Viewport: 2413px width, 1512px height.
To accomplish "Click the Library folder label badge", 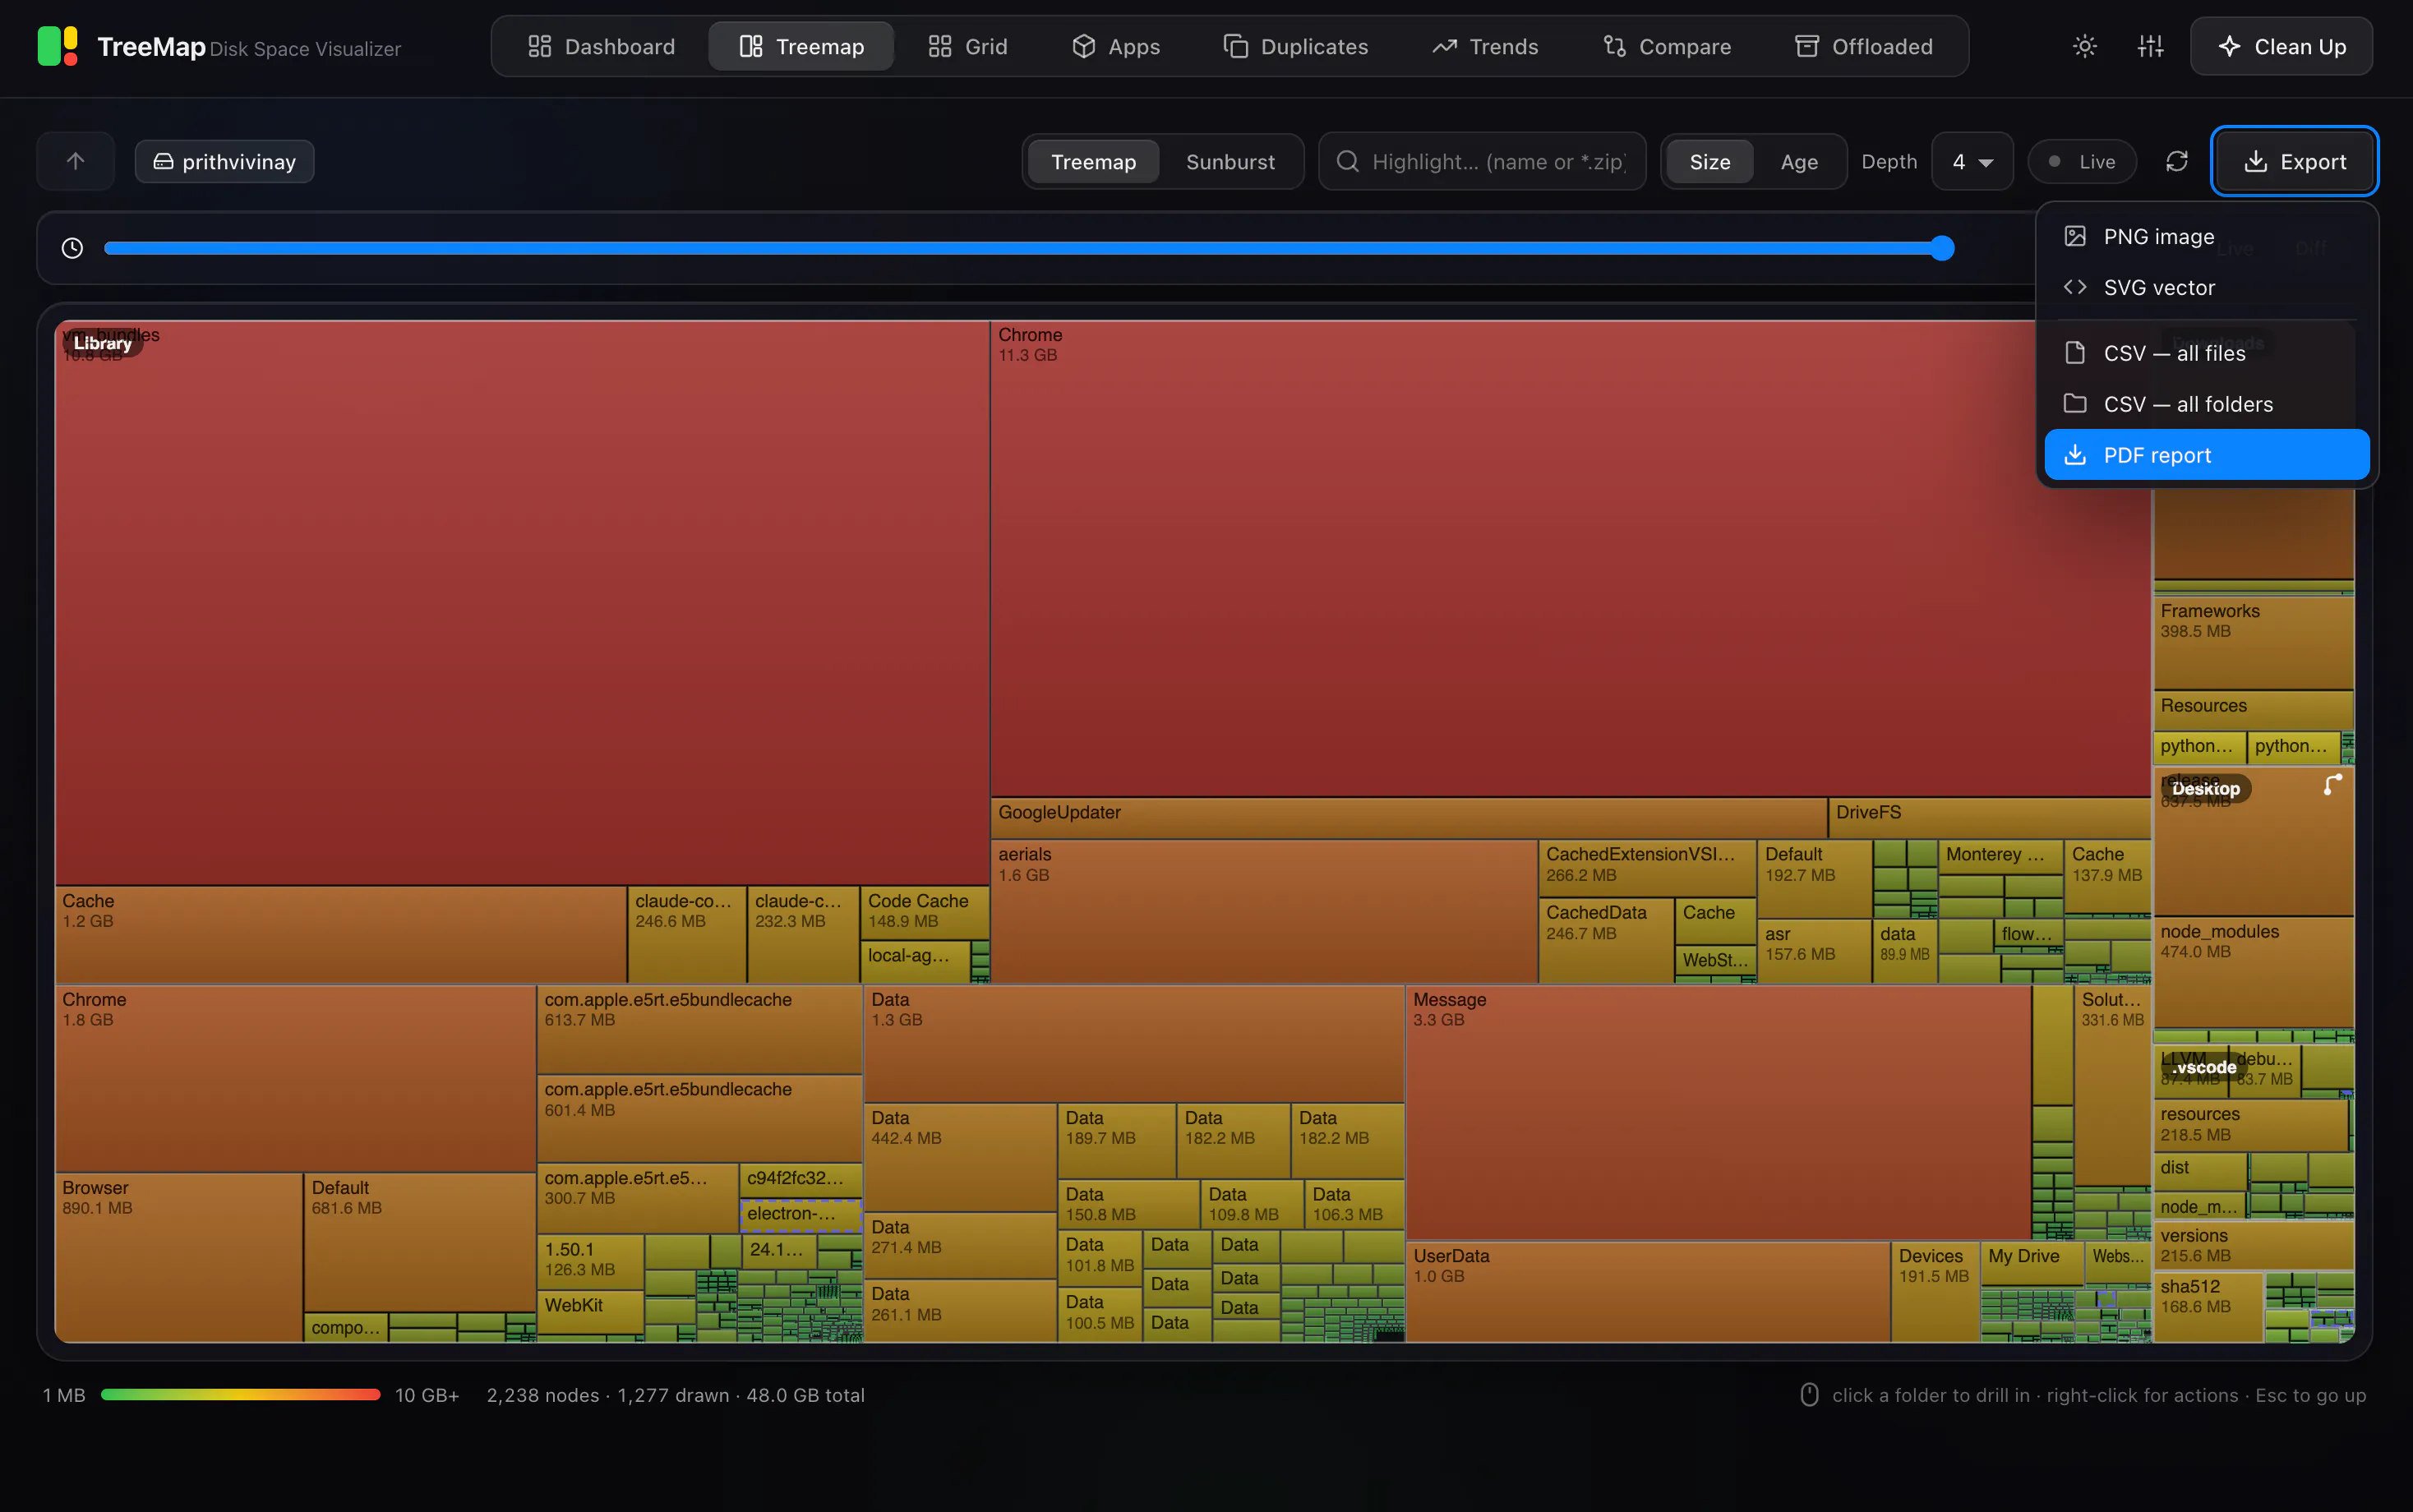I will point(102,343).
